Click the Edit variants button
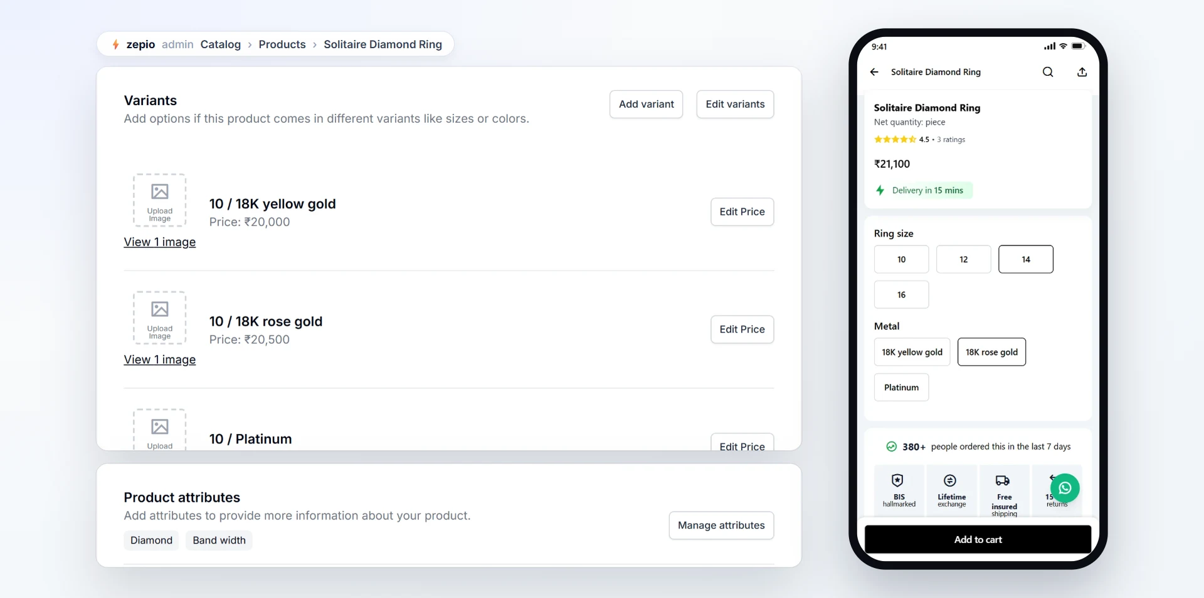 [x=735, y=104]
